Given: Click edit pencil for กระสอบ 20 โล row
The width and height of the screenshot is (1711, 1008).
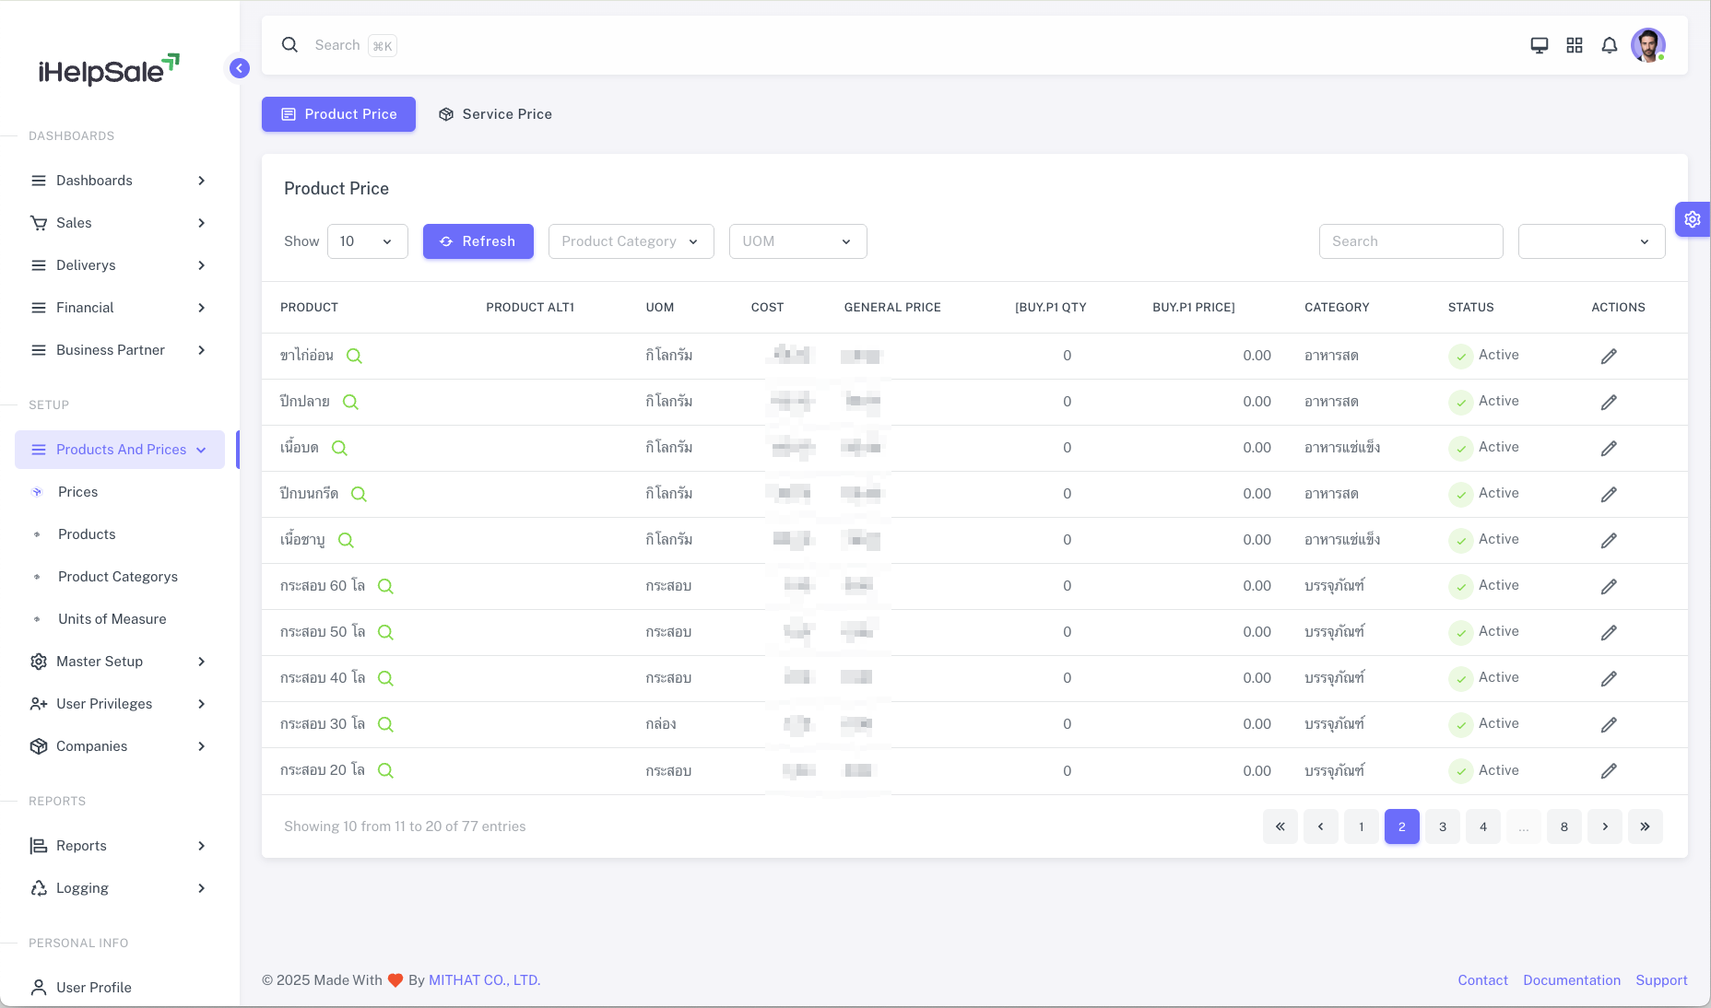Looking at the screenshot, I should pyautogui.click(x=1608, y=771).
